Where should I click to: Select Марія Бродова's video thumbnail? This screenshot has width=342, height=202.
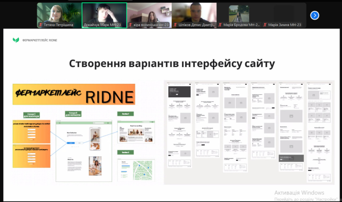[239, 14]
